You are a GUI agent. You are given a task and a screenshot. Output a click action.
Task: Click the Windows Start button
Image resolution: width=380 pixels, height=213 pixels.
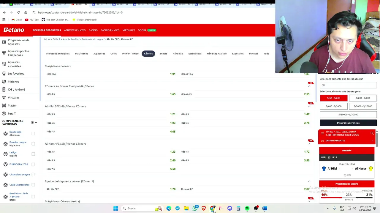click(115, 208)
